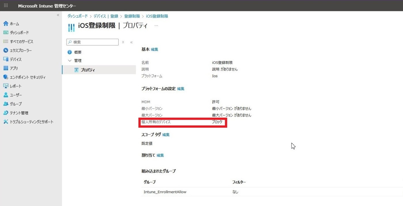Click 編集 next to 基本
Viewport: 403px width, 206px height.
pyautogui.click(x=155, y=49)
